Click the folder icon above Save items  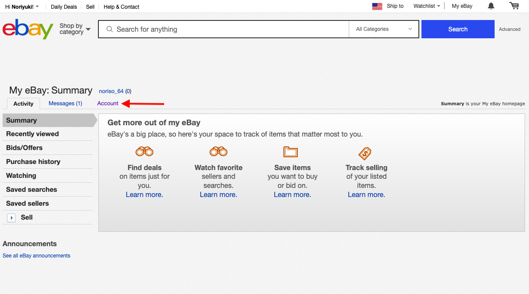[290, 152]
